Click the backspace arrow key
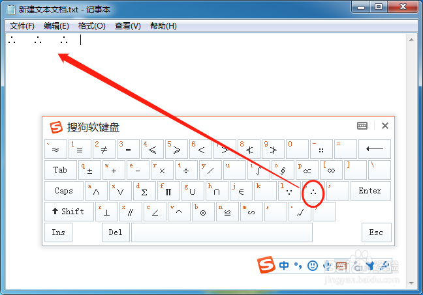This screenshot has height=295, width=423. pos(375,149)
